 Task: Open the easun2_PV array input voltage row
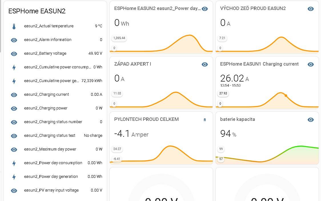pyautogui.click(x=55, y=190)
